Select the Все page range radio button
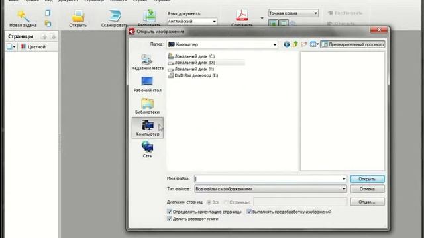This screenshot has height=238, width=424. tap(209, 202)
